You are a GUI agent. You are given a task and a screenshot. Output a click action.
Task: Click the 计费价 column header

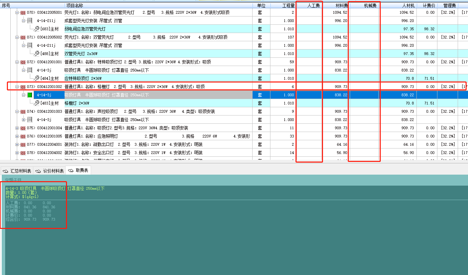click(x=427, y=5)
